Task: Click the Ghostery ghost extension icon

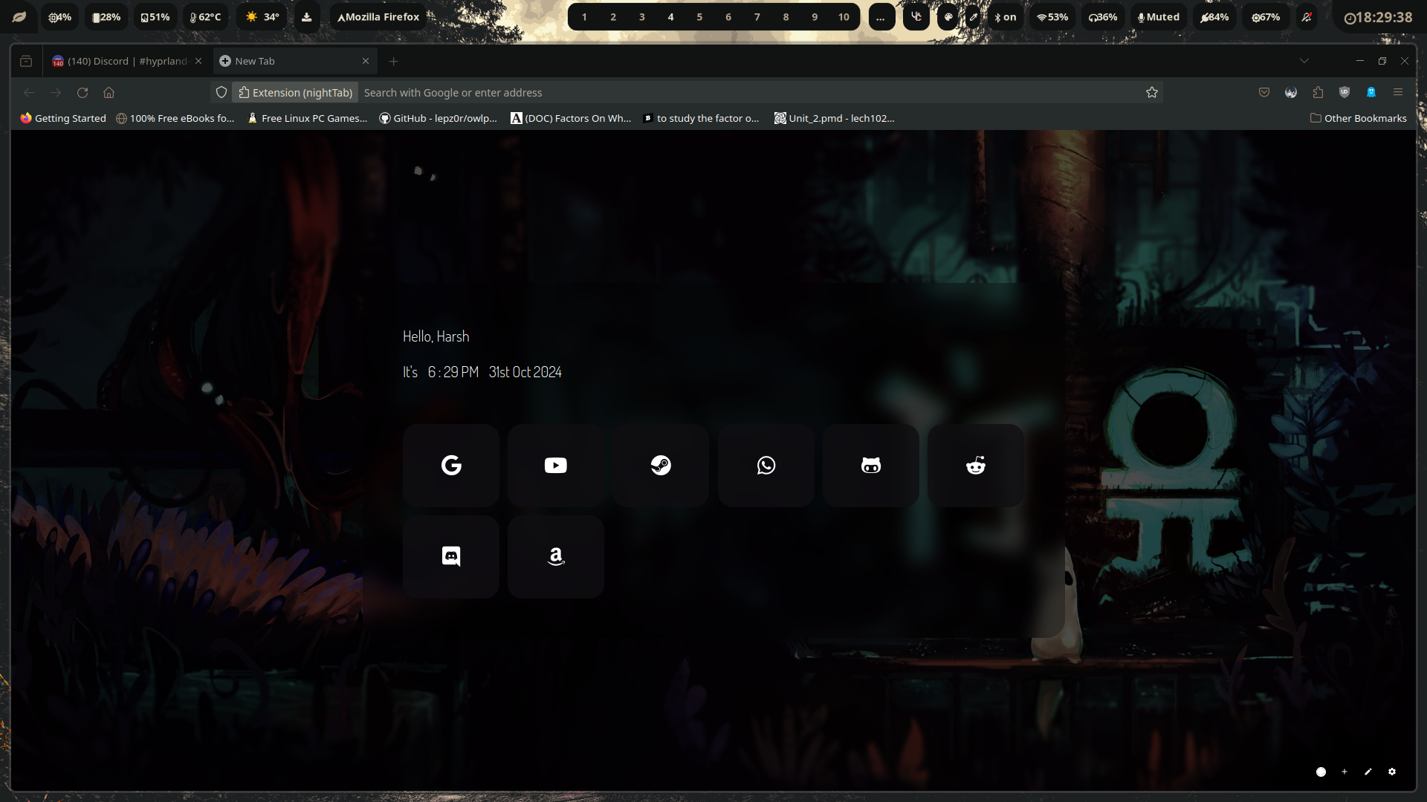Action: (1371, 92)
